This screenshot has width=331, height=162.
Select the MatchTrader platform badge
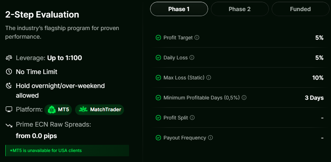click(x=99, y=109)
